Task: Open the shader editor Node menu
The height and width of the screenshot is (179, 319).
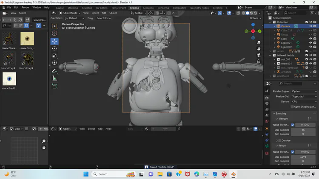Action: point(108,129)
